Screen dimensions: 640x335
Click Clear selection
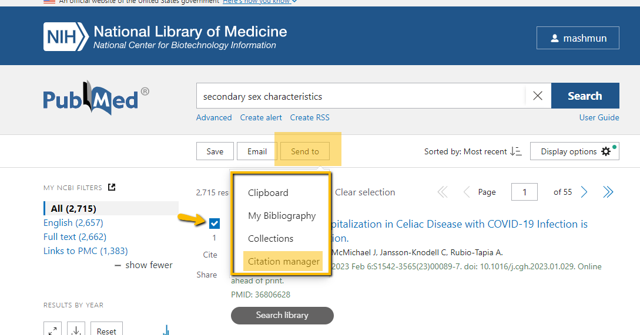click(x=365, y=192)
